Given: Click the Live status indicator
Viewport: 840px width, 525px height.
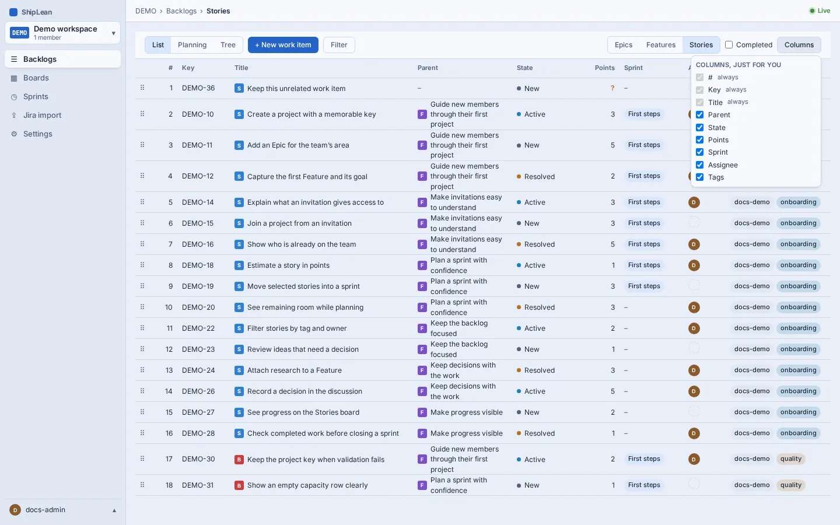Looking at the screenshot, I should coord(820,10).
